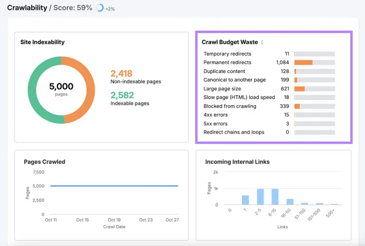Click the Oct 11 crawl date label
This screenshot has height=246, width=365.
click(51, 220)
